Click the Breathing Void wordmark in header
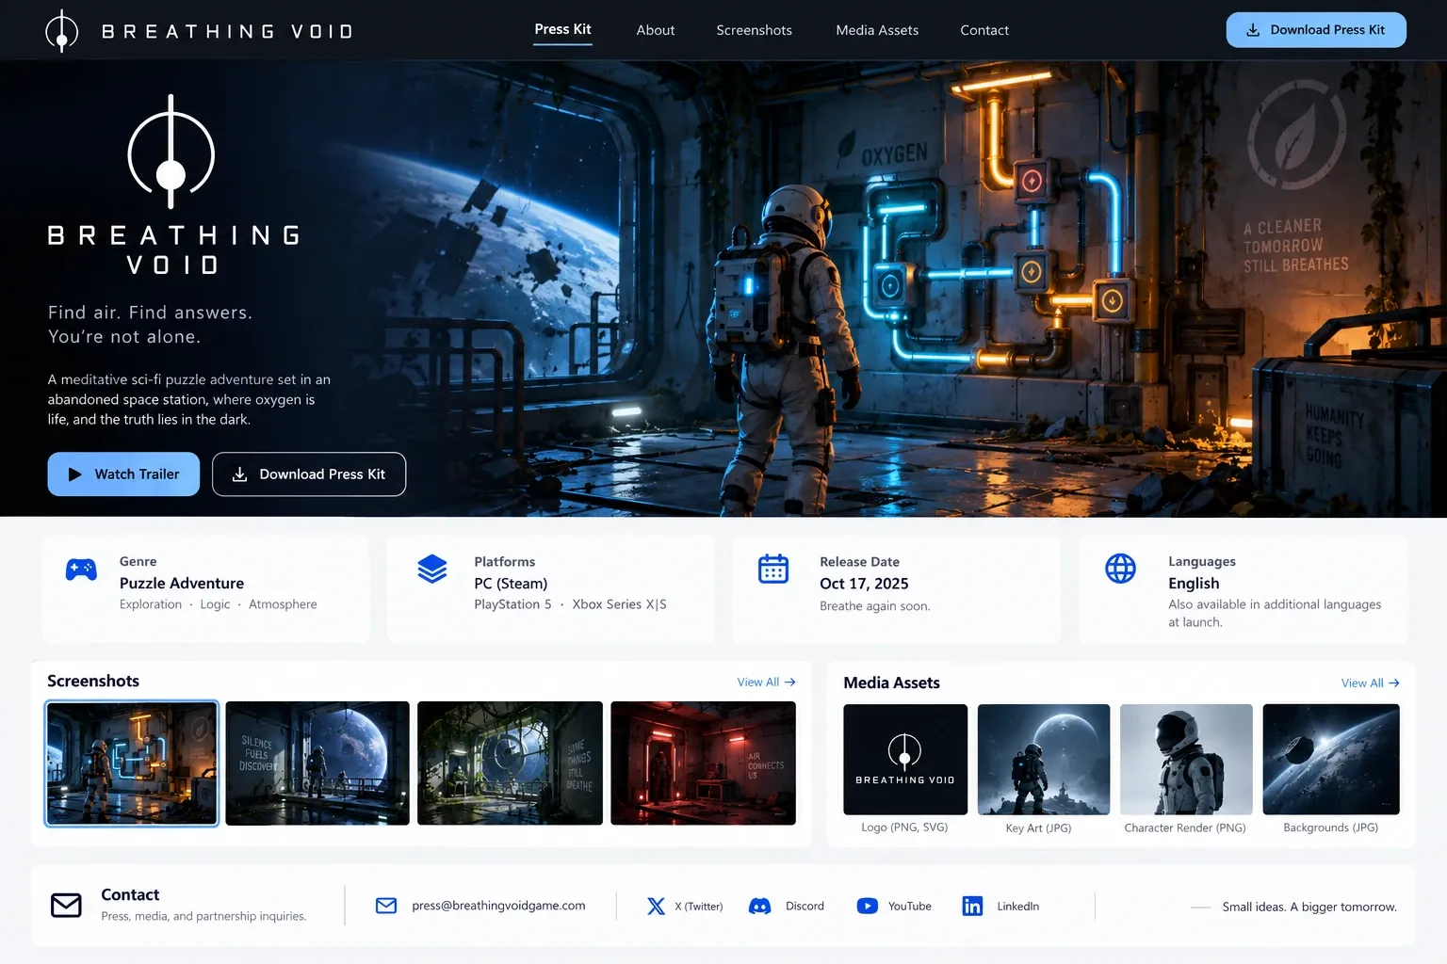Viewport: 1447px width, 964px height. click(x=227, y=32)
